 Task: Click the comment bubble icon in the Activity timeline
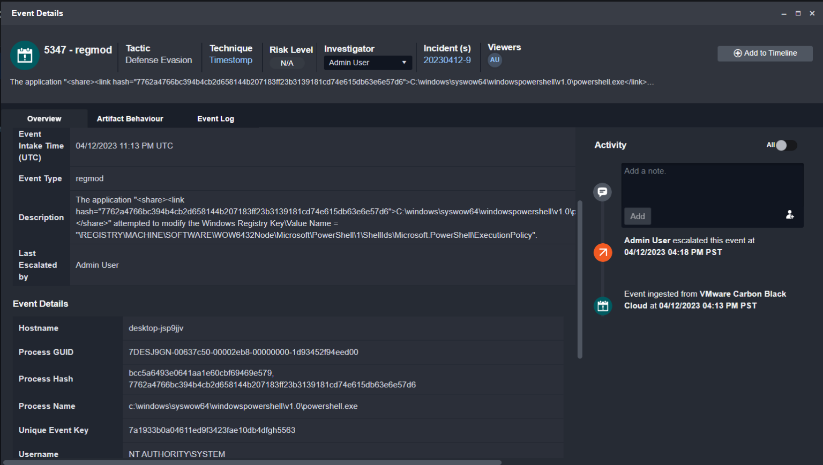coord(602,192)
